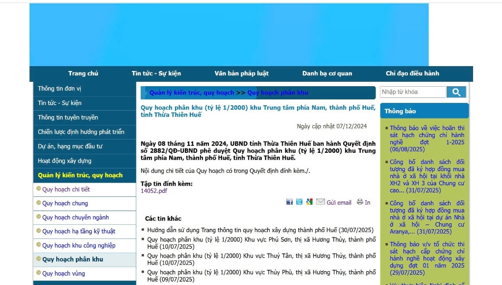Viewport: 502px width, 285px height.
Task: Click the keyword search input field
Action: [x=413, y=92]
